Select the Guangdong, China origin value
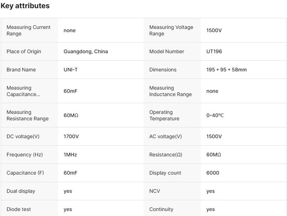 point(86,51)
